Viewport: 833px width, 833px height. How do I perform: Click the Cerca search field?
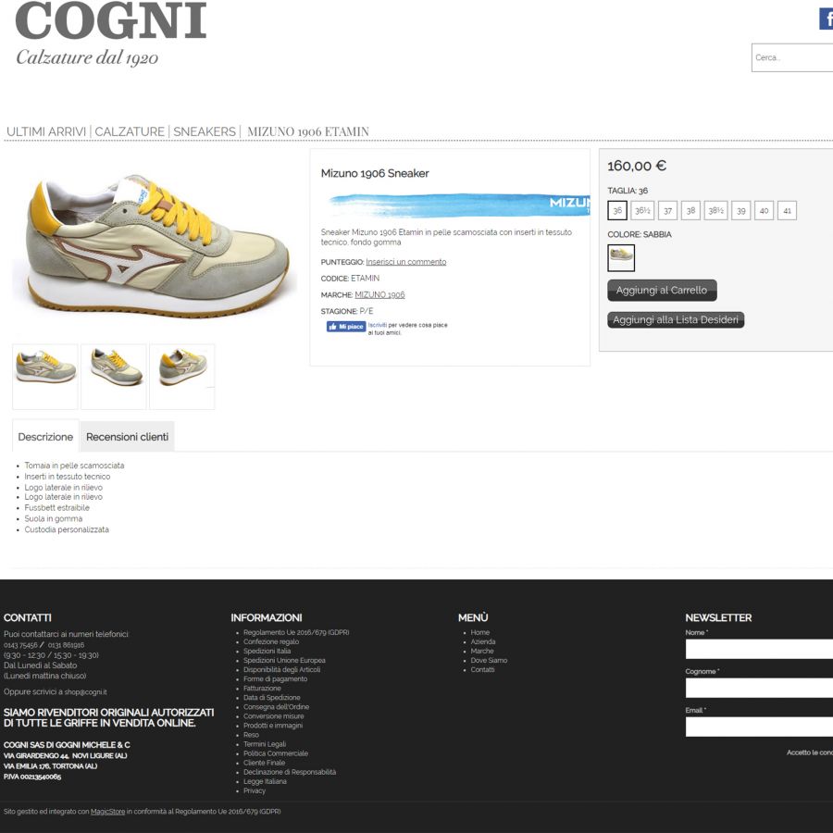[792, 57]
